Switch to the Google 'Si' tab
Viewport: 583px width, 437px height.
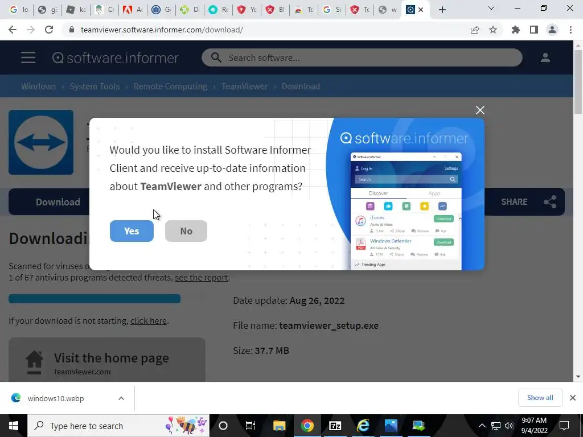pyautogui.click(x=332, y=10)
